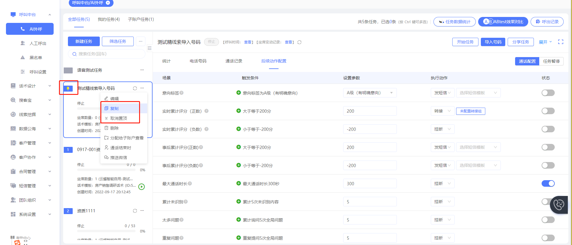The image size is (572, 245).
Task: Toggle the 实时累计评分（正数） status switch
Action: tap(548, 111)
